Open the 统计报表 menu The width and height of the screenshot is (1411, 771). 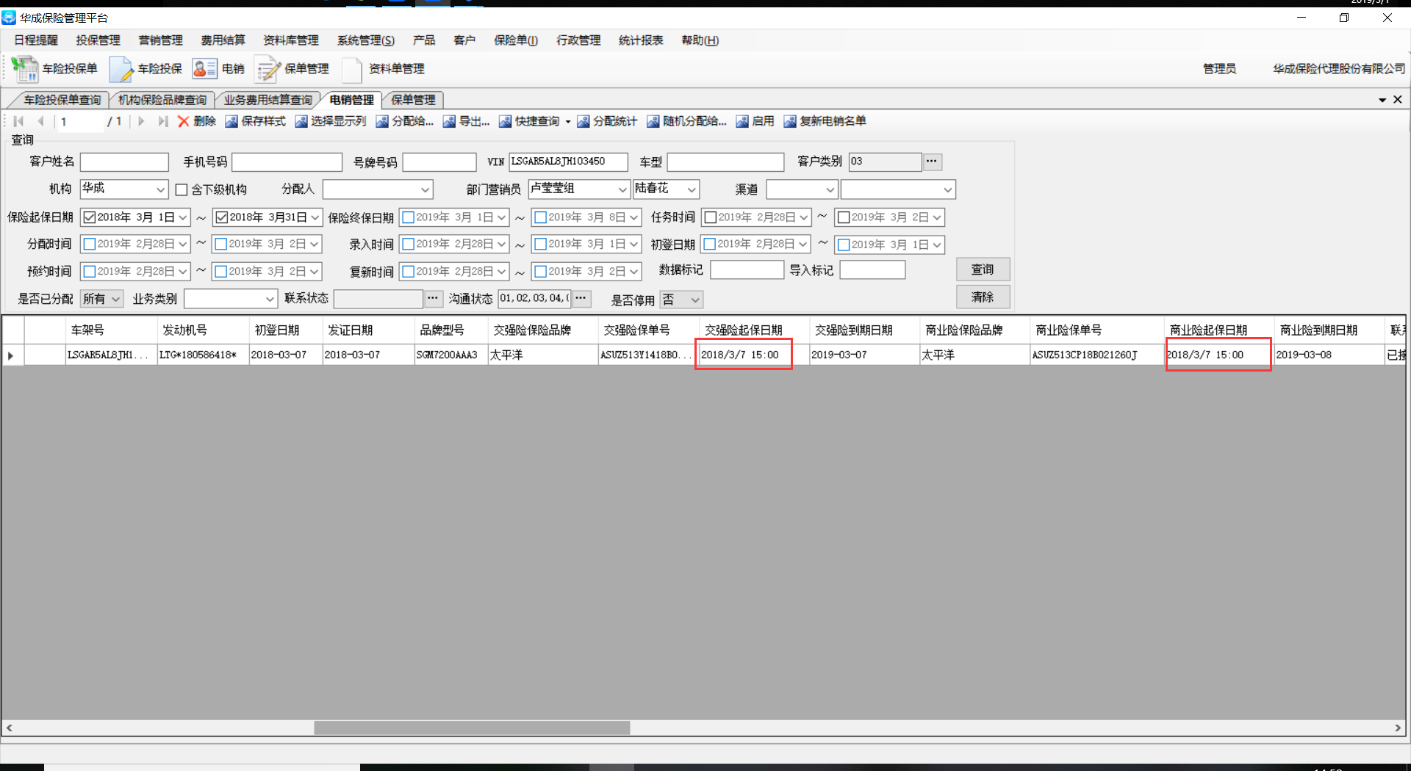coord(641,40)
